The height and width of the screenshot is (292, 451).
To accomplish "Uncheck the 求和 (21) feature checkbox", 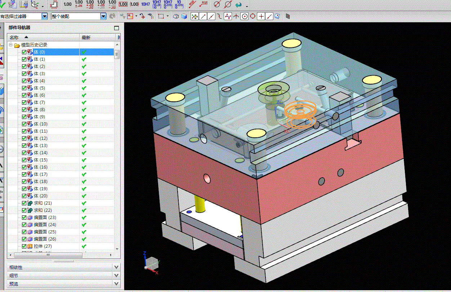I will pyautogui.click(x=24, y=203).
